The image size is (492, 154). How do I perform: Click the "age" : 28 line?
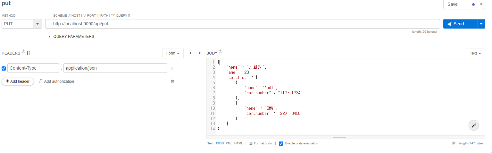point(238,72)
